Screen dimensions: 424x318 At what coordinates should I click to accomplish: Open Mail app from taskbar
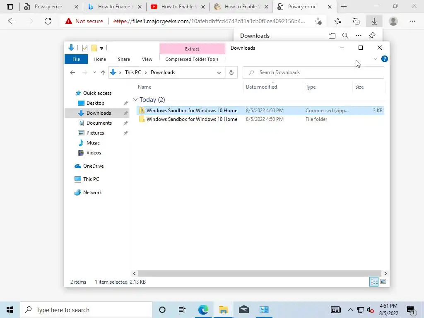pos(243,310)
